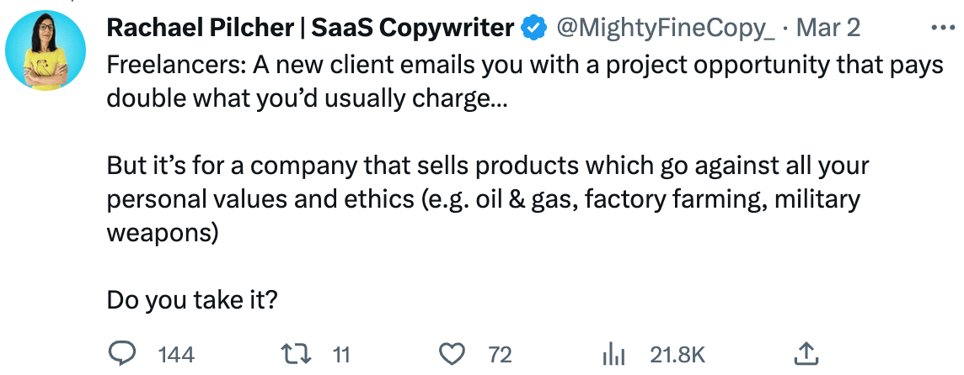Viewport: 964px width, 375px height.
Task: Click the share upload arrow icon
Action: (806, 353)
